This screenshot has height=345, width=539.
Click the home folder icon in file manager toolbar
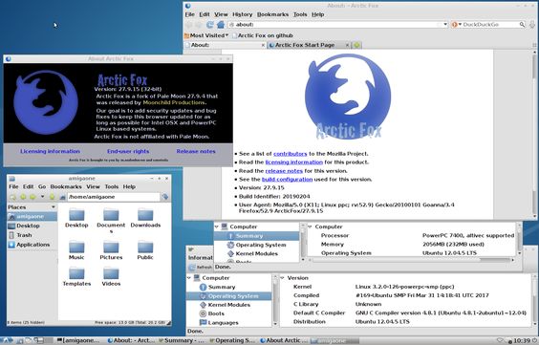[x=62, y=197]
